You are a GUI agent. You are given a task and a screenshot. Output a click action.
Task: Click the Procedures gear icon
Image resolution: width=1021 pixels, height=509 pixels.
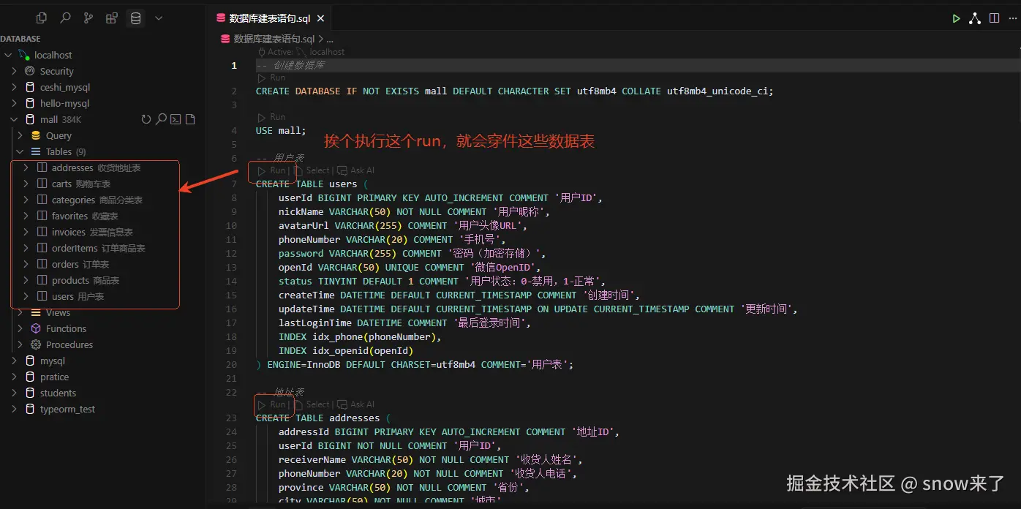[36, 344]
